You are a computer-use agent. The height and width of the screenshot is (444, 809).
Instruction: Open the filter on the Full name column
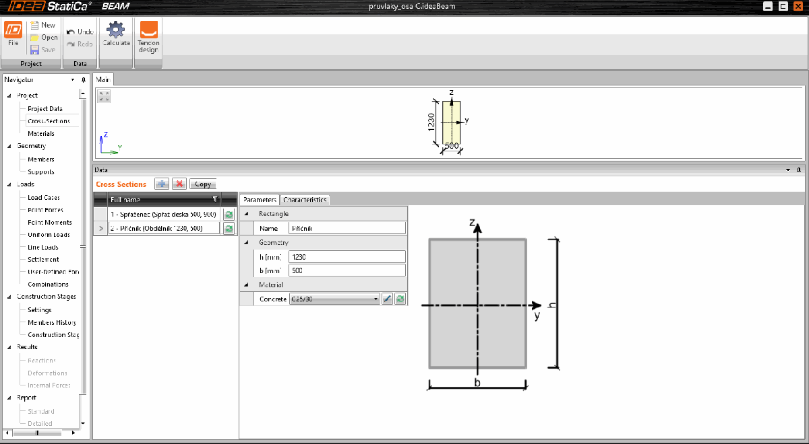click(x=214, y=199)
